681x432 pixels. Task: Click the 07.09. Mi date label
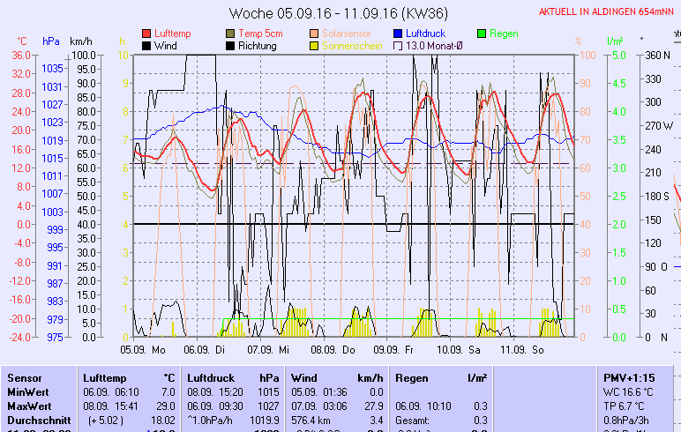pos(269,349)
